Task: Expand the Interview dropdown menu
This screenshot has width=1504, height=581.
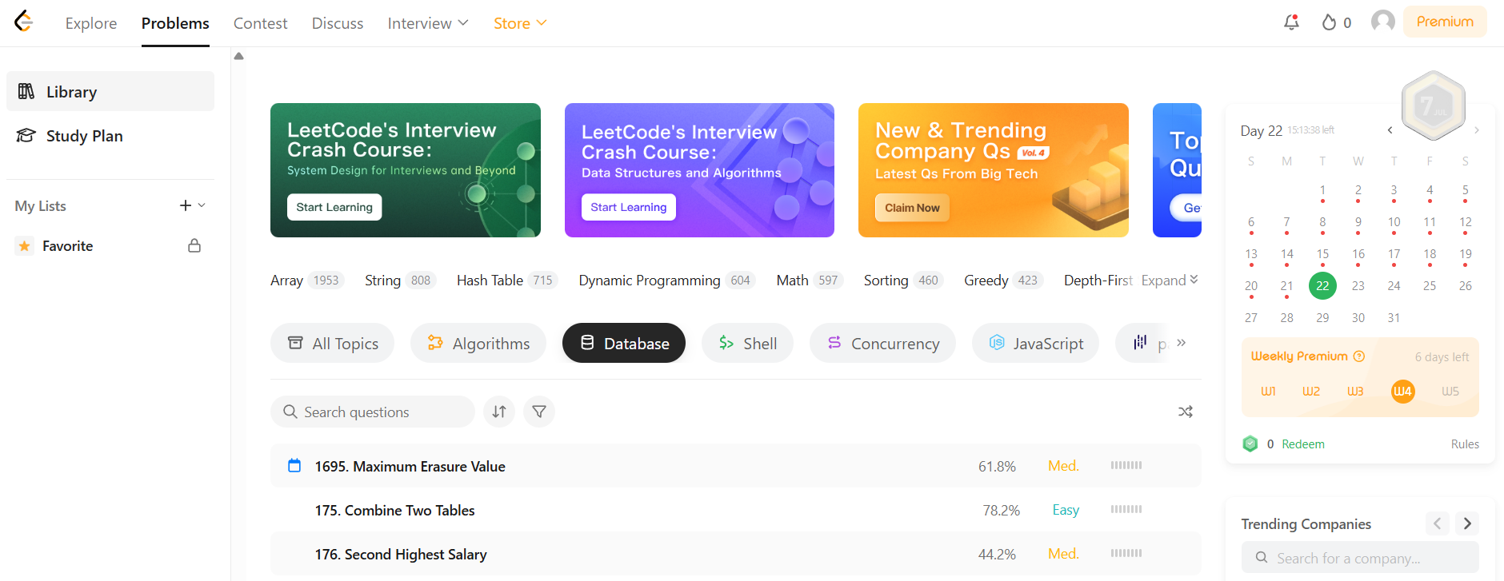Action: click(428, 23)
